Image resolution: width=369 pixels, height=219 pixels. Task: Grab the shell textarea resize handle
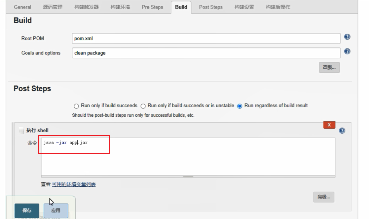188,176
